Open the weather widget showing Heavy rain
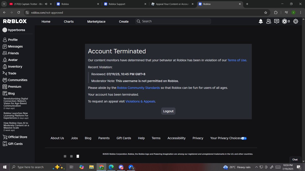Viewport: 305px width, 171px height. pos(237,167)
